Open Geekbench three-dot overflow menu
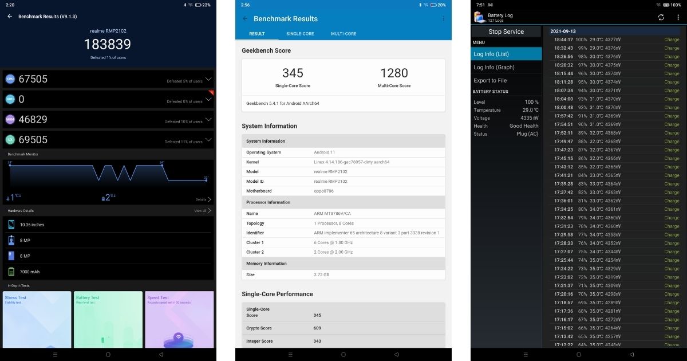The width and height of the screenshot is (687, 361). click(x=443, y=19)
